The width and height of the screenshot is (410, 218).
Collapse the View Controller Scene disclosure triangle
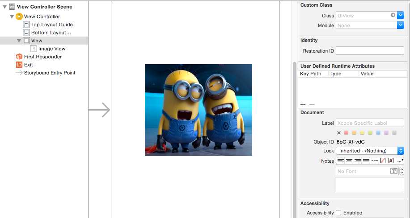pyautogui.click(x=4, y=7)
